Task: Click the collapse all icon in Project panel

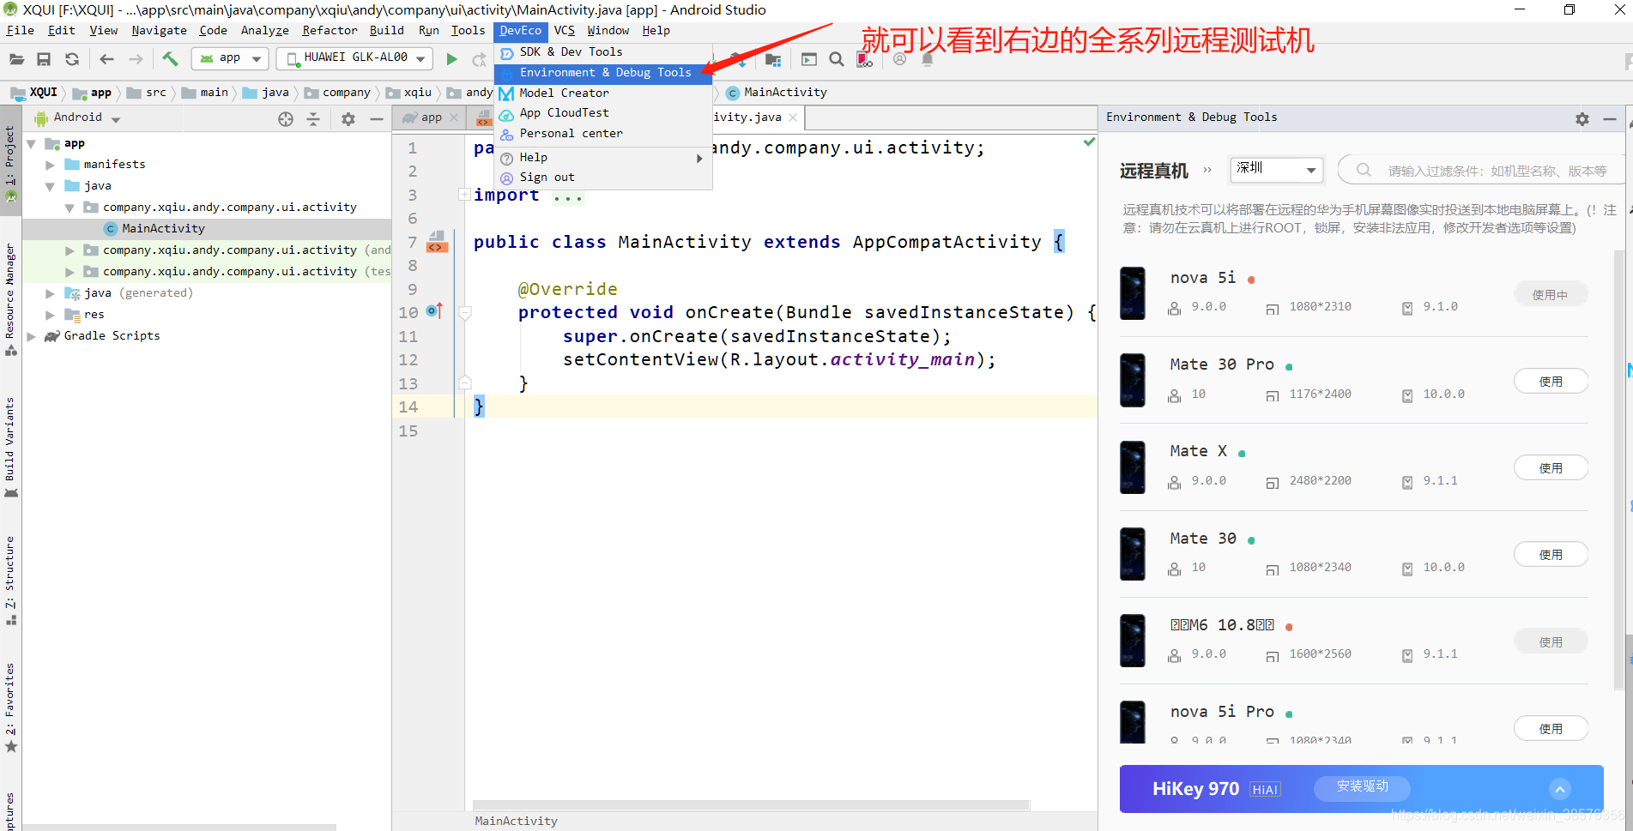Action: pos(313,119)
